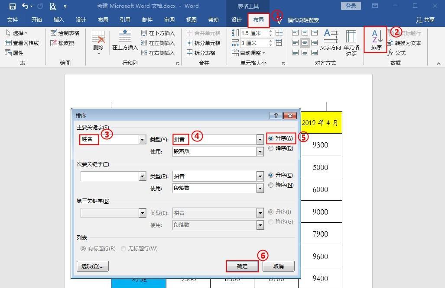Open table Properties (属性)

click(x=14, y=53)
